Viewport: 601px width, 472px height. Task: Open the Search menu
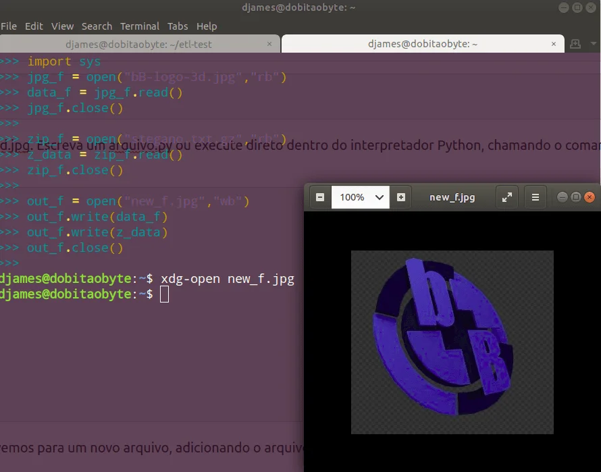(97, 26)
